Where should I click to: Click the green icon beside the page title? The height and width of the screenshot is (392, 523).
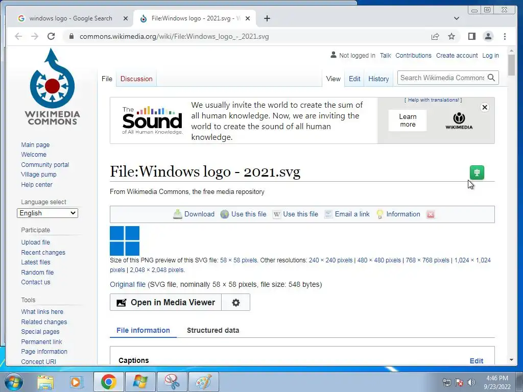coord(477,173)
